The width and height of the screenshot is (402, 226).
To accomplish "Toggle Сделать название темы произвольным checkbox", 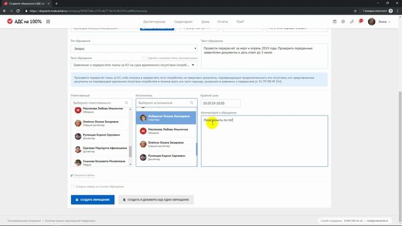I will click(144, 58).
